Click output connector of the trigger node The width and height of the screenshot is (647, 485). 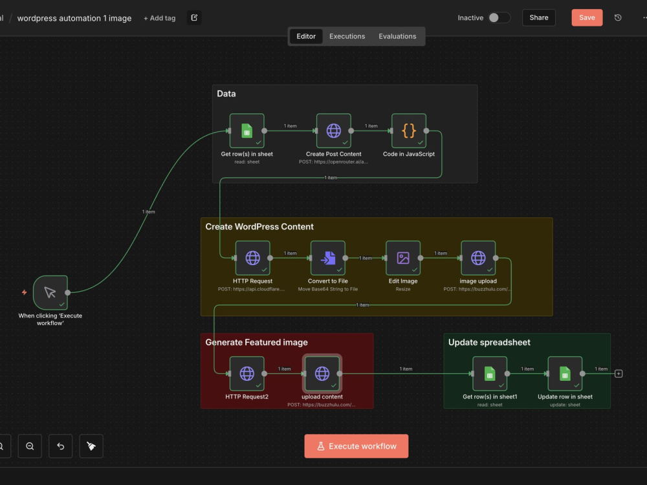click(68, 292)
